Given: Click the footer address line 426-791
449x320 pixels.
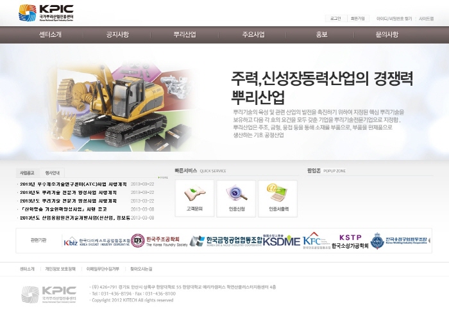Looking at the screenshot, I should coord(184,287).
